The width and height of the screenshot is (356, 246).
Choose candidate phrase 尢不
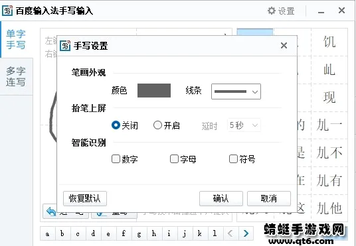click(x=329, y=153)
